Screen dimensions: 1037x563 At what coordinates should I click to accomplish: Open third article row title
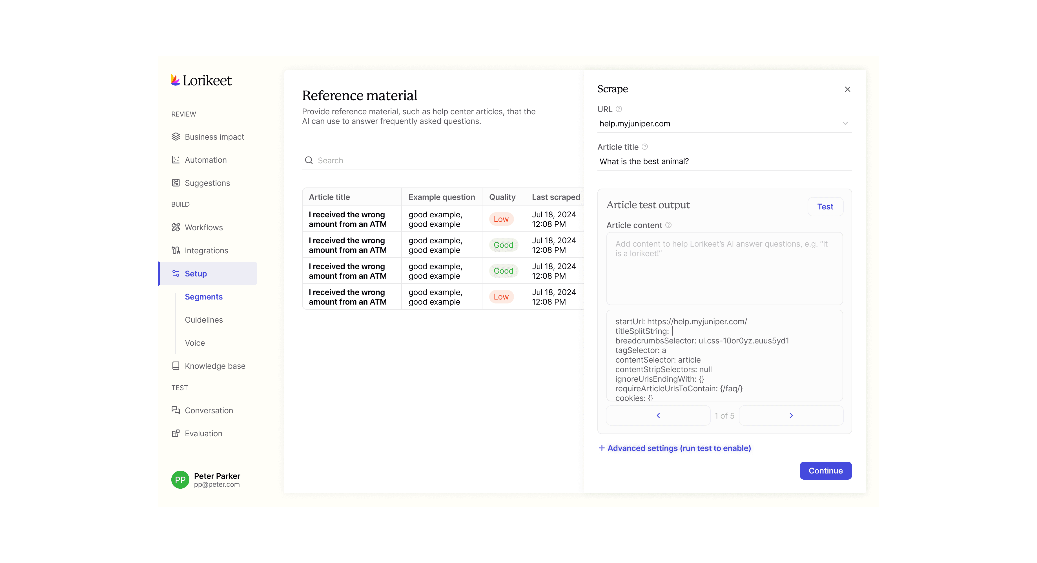pos(348,271)
